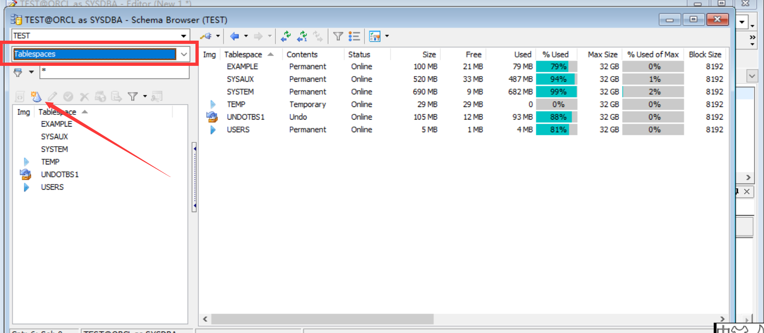764x333 pixels.
Task: Click the 88% used bar for UNDOTBS1
Action: (556, 117)
